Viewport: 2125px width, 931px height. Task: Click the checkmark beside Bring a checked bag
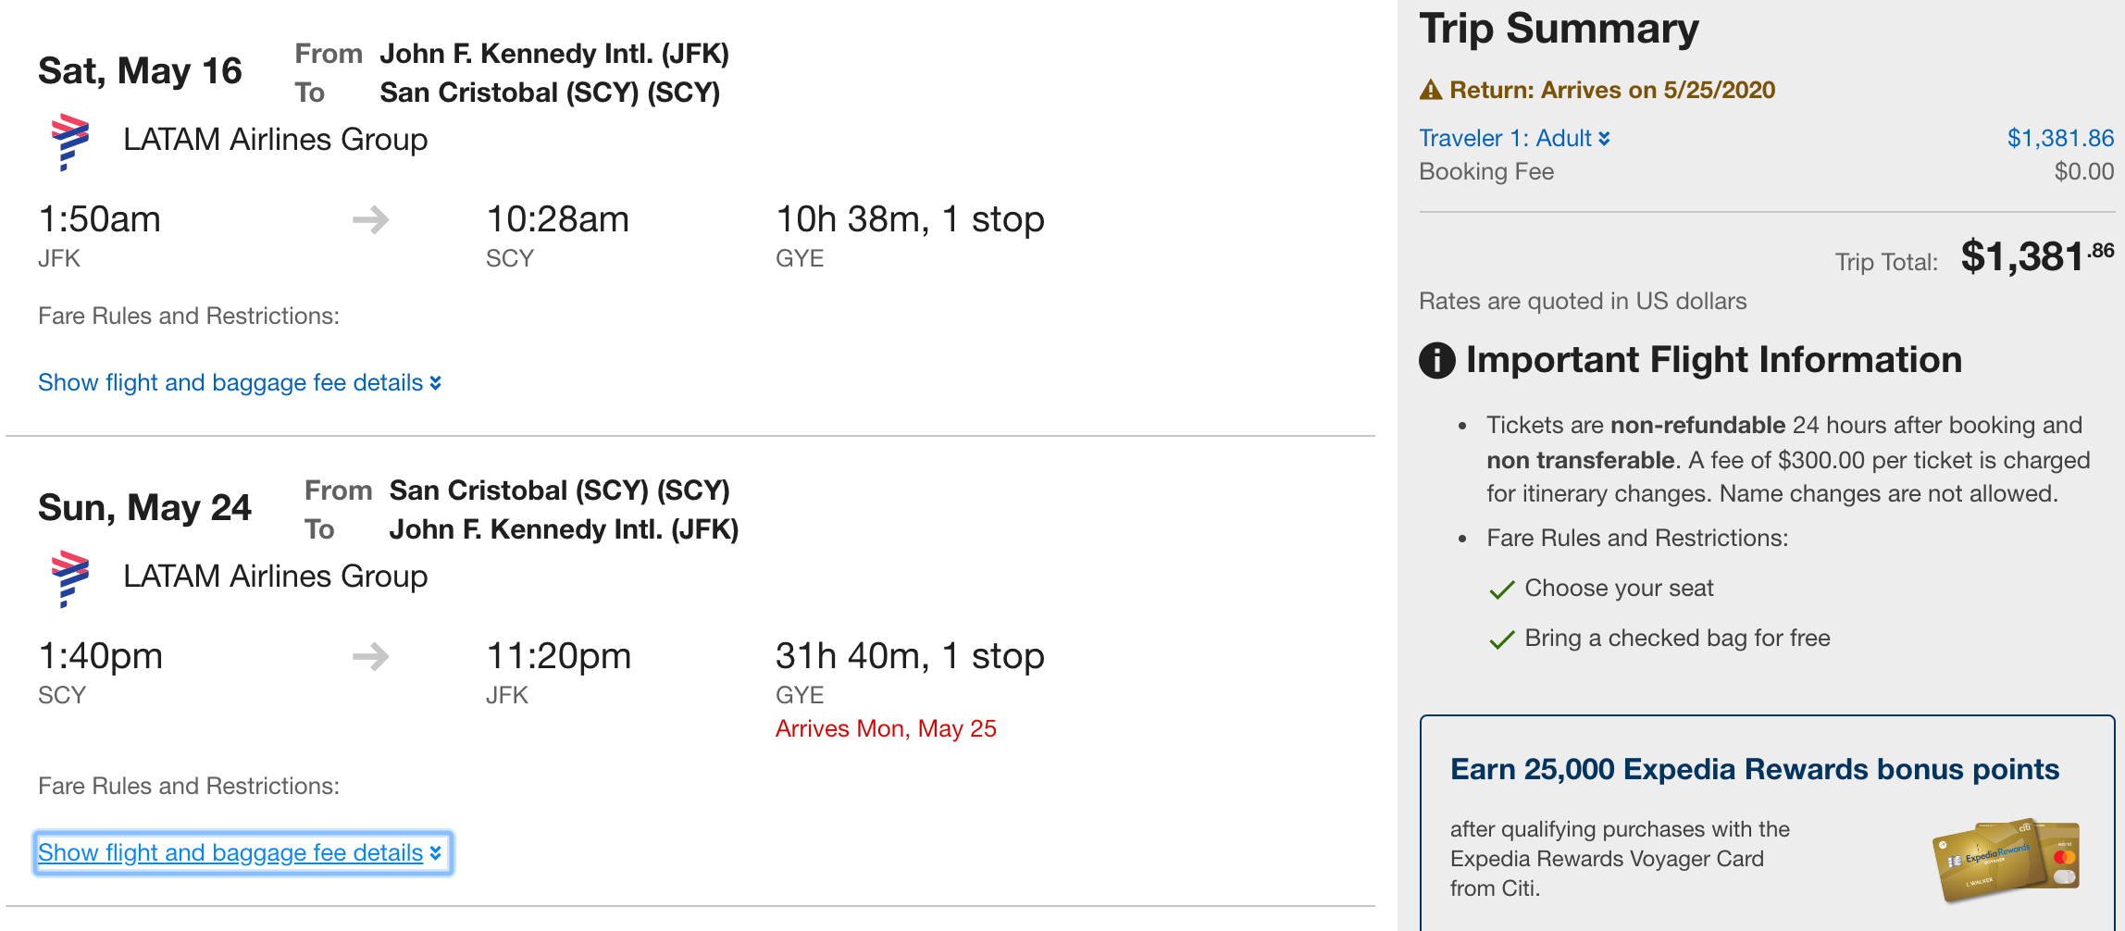tap(1501, 639)
